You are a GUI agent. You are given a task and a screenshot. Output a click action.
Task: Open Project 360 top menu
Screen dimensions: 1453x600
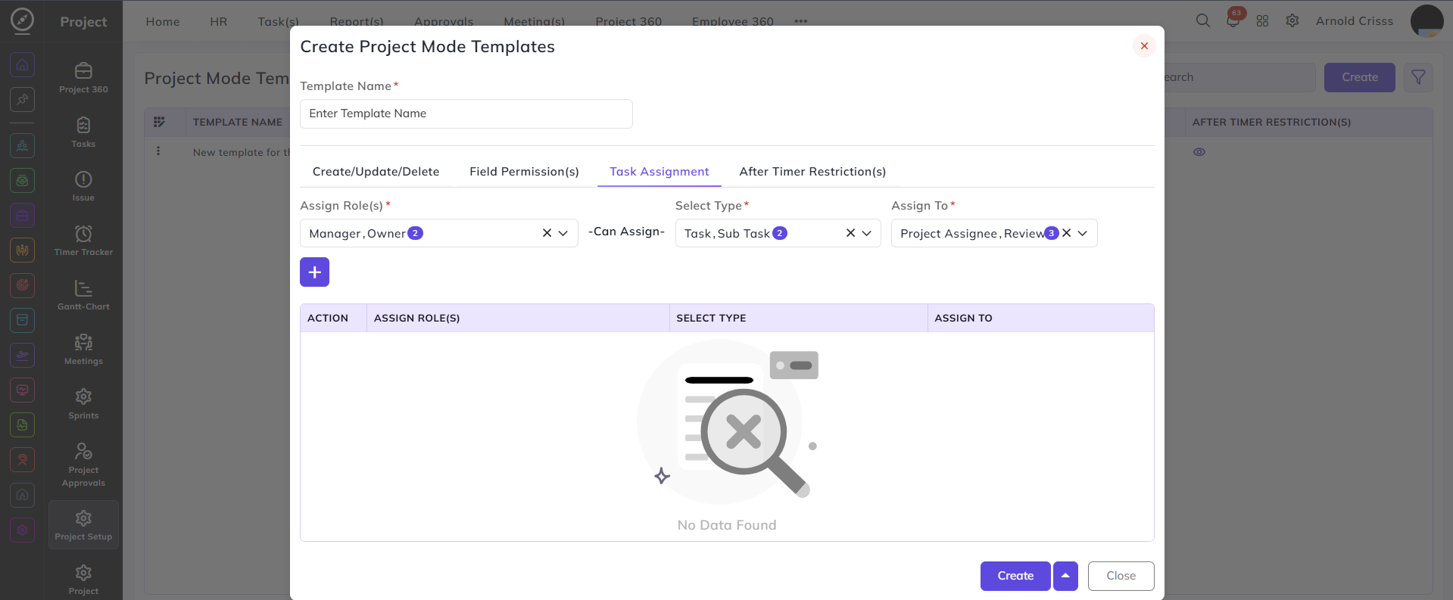coord(628,21)
